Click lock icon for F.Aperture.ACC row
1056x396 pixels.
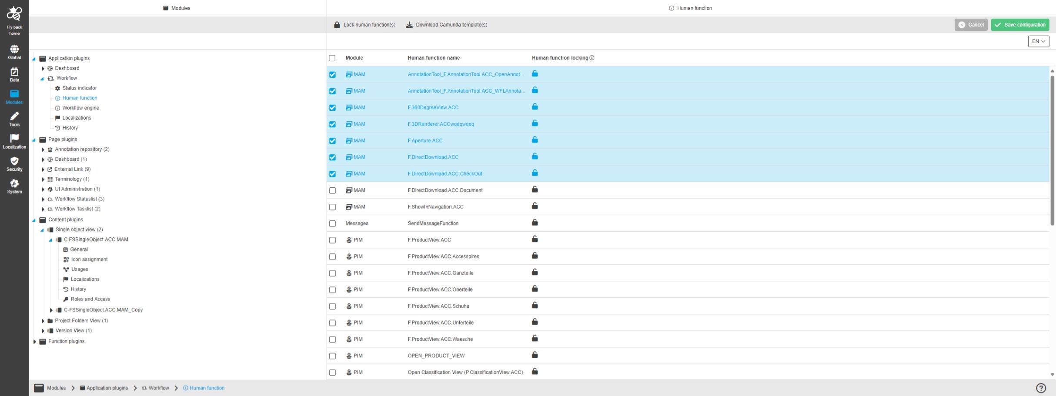click(x=535, y=140)
